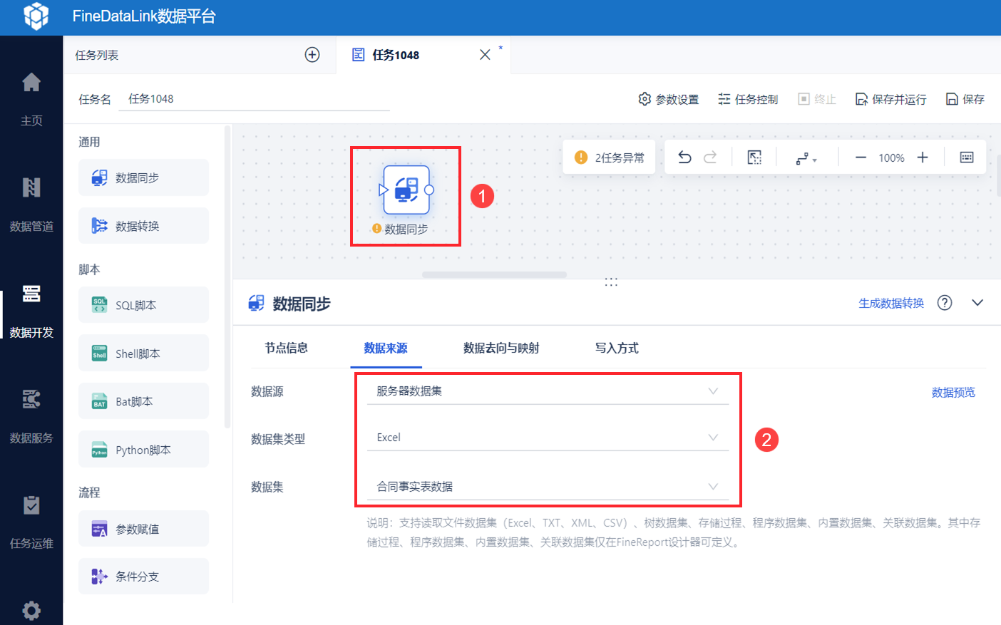Click the 脚本 section heading
This screenshot has width=1001, height=625.
click(x=89, y=269)
